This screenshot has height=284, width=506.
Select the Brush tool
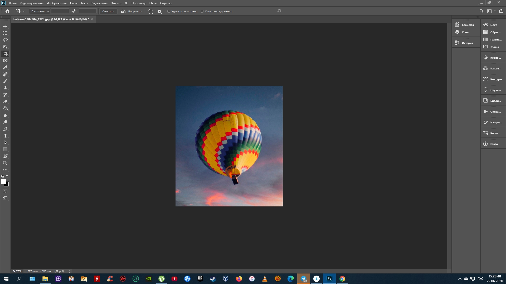coord(5,81)
